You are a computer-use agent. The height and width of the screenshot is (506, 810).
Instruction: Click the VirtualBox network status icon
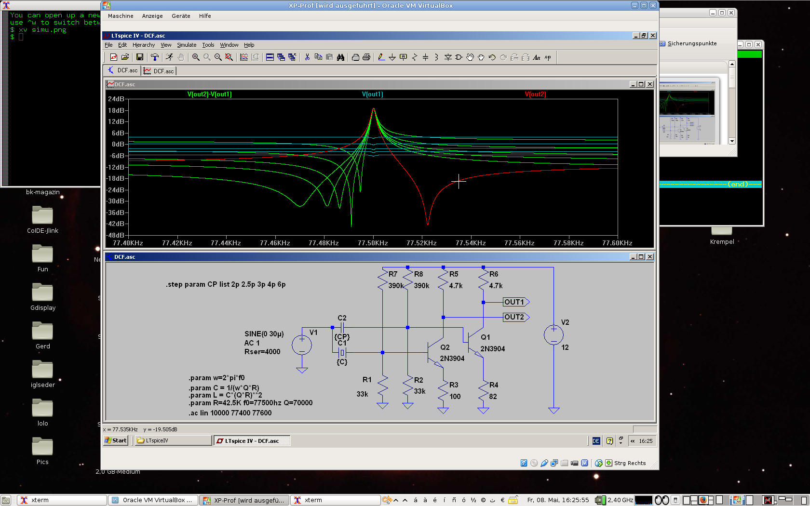click(554, 463)
